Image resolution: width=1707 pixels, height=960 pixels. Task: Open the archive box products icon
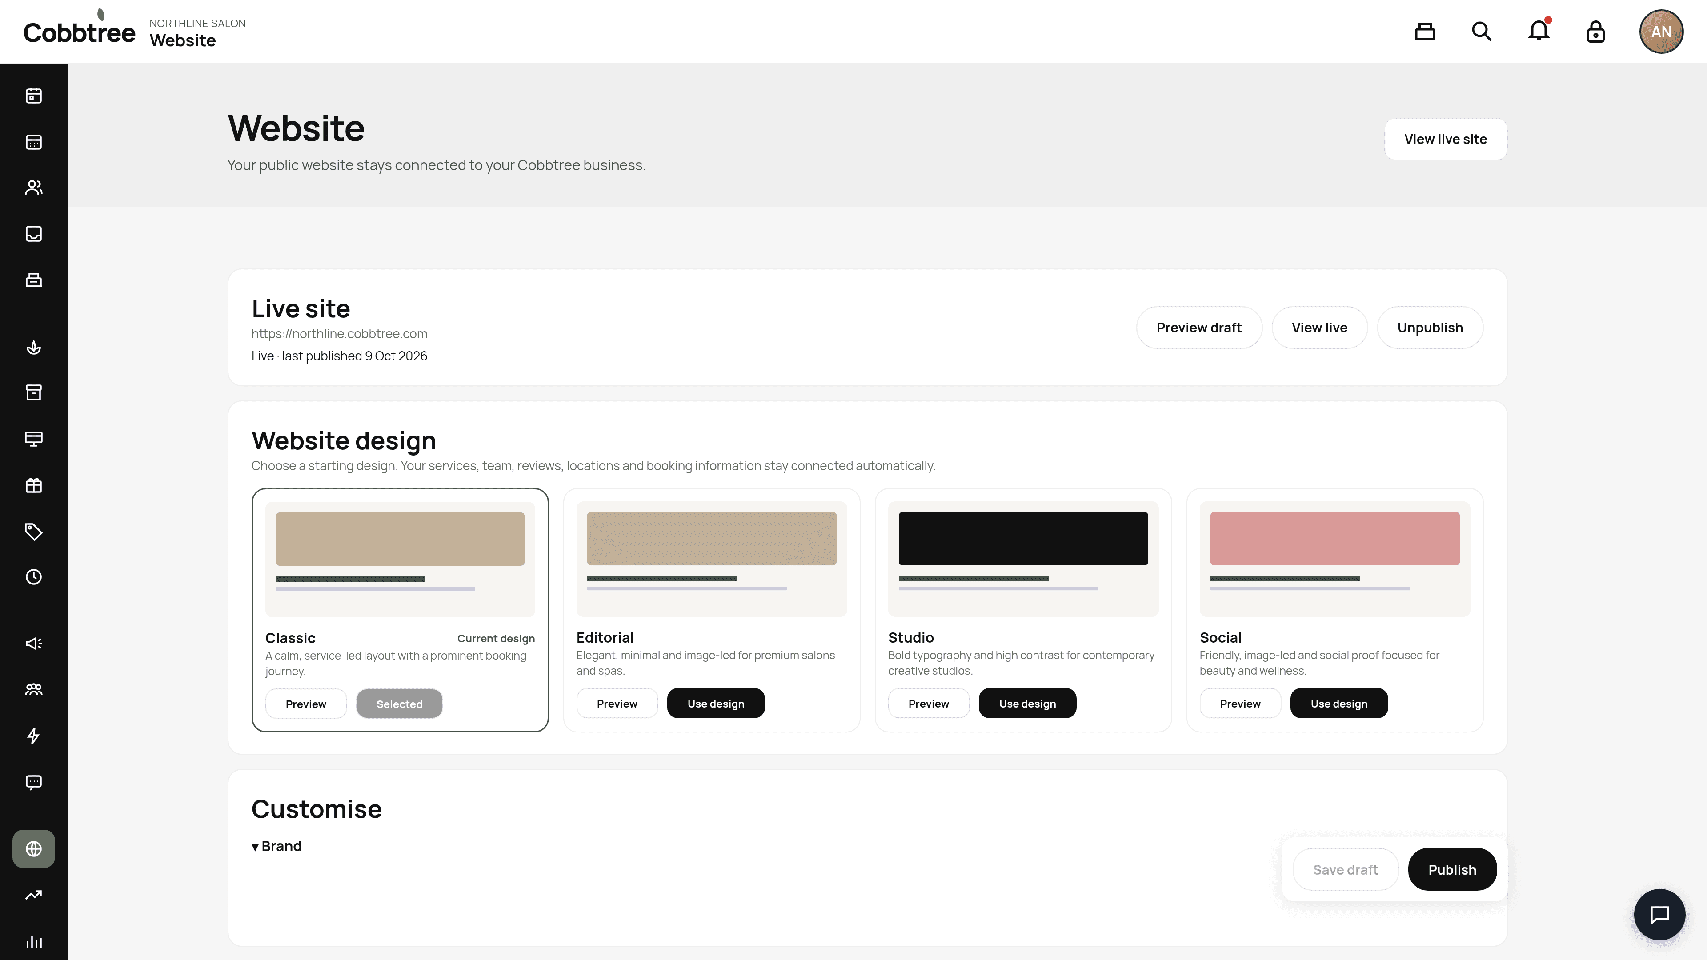(x=34, y=393)
